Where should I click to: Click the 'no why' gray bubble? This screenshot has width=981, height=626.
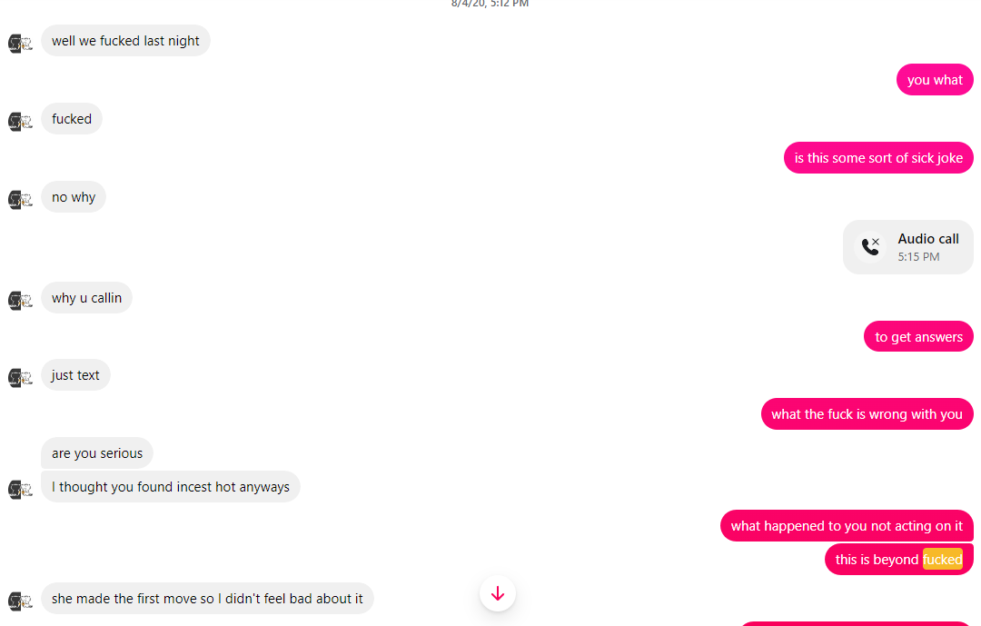[74, 197]
